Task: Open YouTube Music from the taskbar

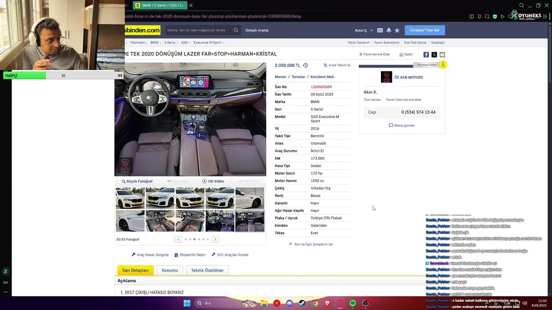Action: click(x=276, y=303)
